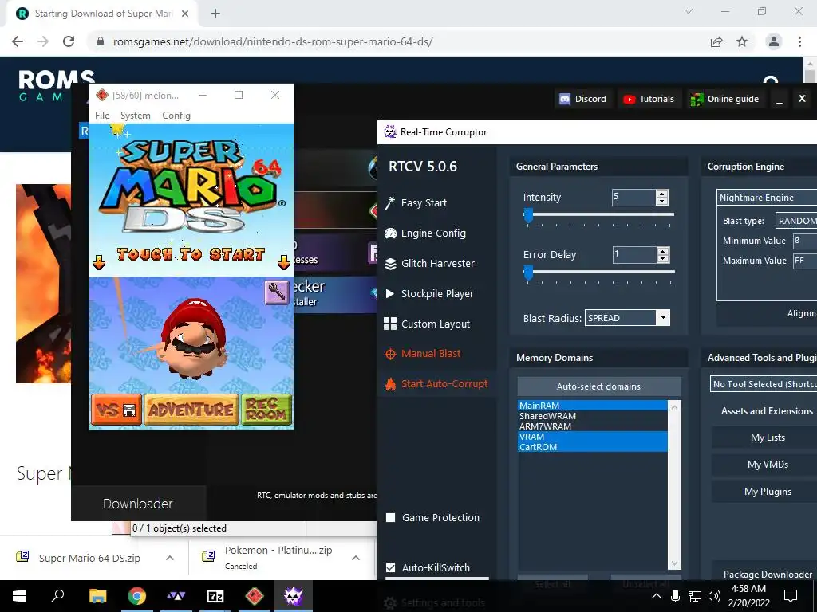Open Downloader tab in launcher
This screenshot has width=817, height=612.
click(138, 504)
